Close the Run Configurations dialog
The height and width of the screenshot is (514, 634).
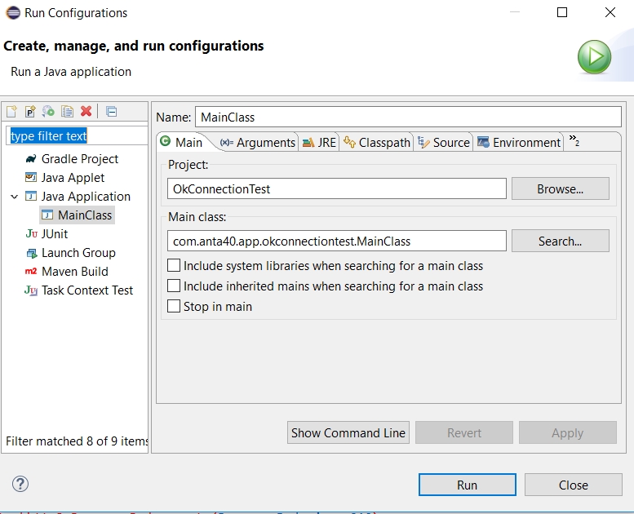pyautogui.click(x=574, y=485)
